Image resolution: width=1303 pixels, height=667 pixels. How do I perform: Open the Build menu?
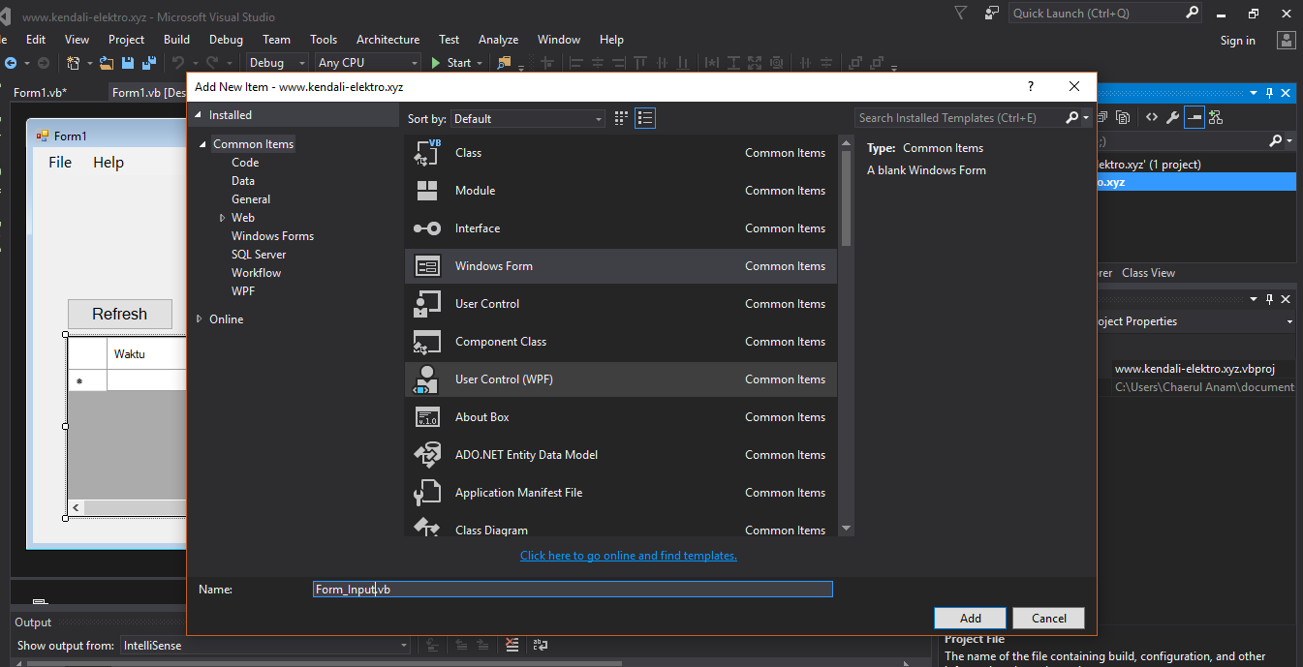click(x=177, y=40)
